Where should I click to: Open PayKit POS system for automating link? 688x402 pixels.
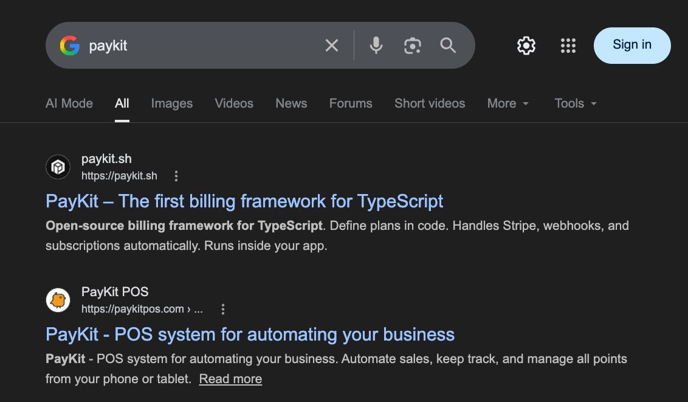250,335
